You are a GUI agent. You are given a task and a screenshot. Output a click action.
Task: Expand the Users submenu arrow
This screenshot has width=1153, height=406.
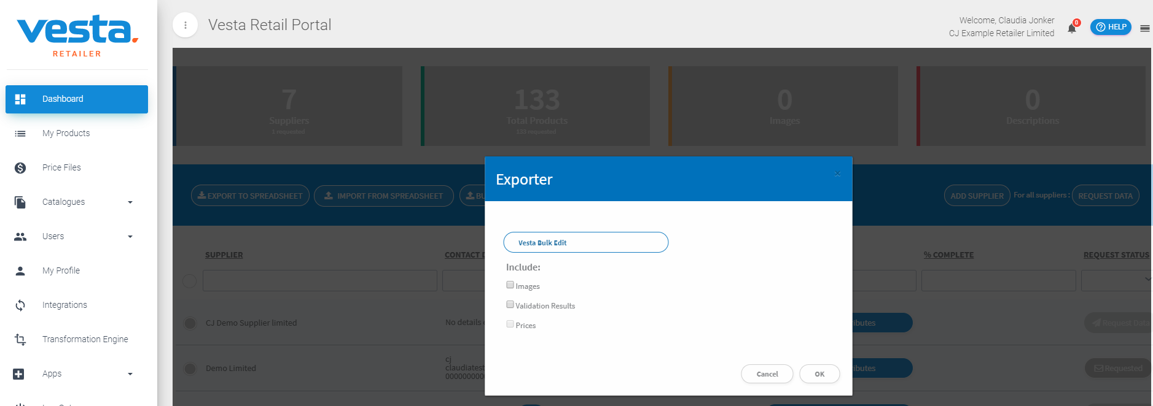[130, 236]
